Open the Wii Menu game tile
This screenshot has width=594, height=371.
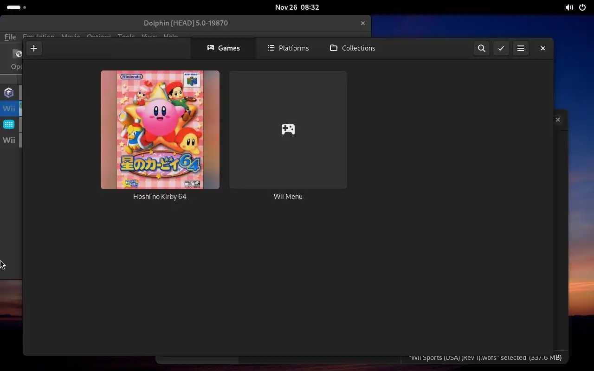coord(288,130)
